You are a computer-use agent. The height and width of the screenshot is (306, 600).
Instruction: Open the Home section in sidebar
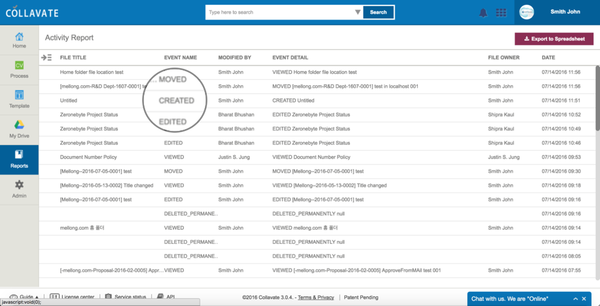19,40
